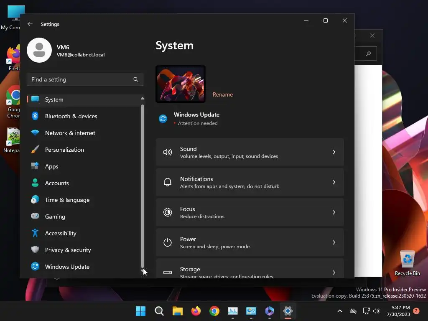Click the sidebar scroll-up arrow
This screenshot has height=321, width=428.
click(142, 98)
